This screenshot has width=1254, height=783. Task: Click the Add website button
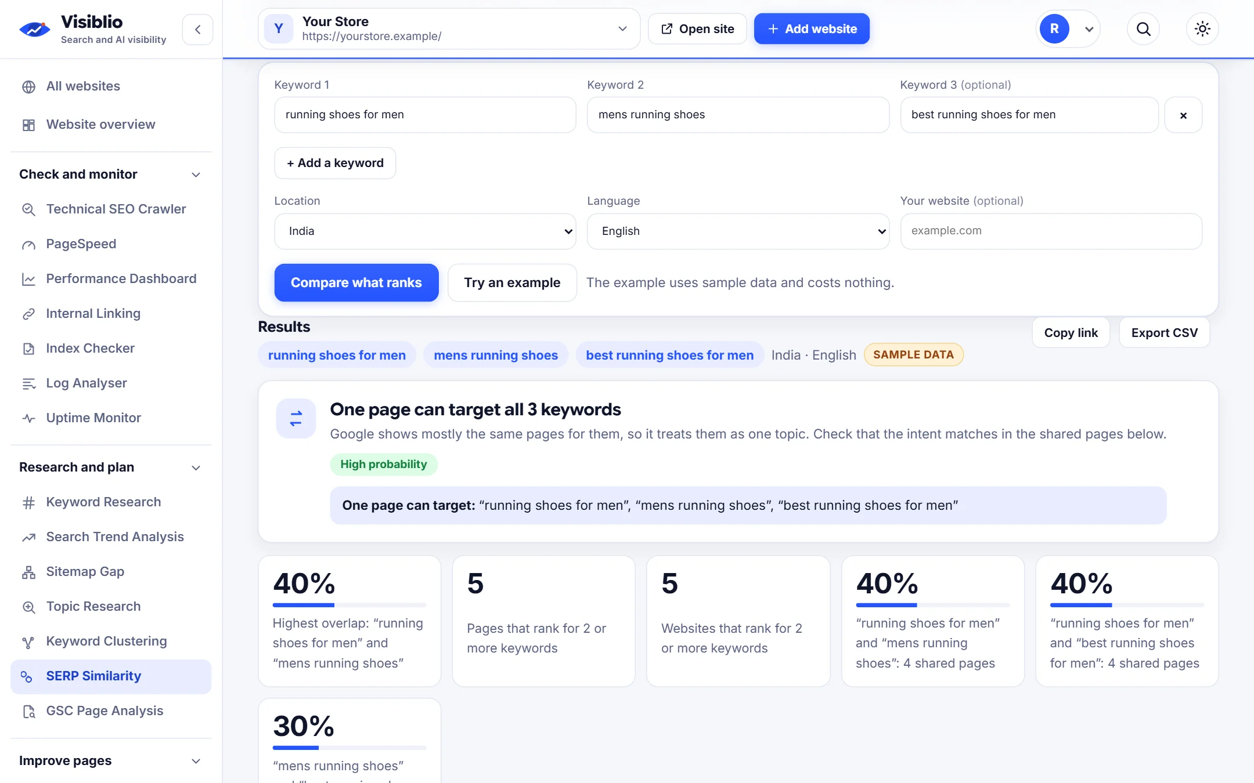click(812, 29)
